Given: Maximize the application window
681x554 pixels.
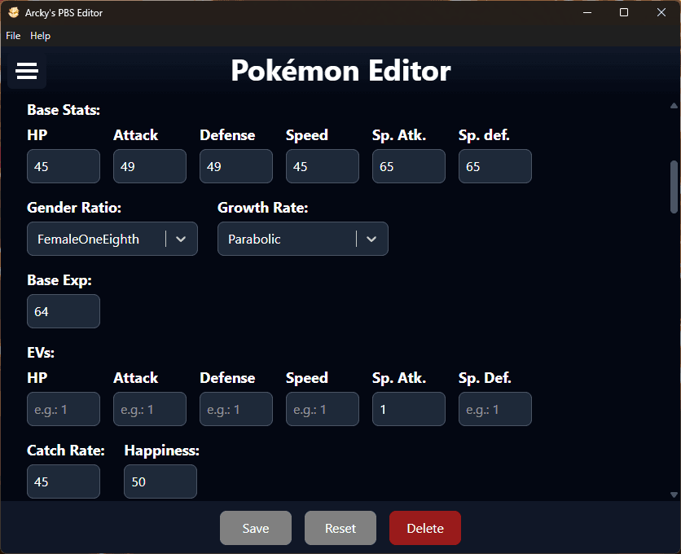Looking at the screenshot, I should (623, 13).
